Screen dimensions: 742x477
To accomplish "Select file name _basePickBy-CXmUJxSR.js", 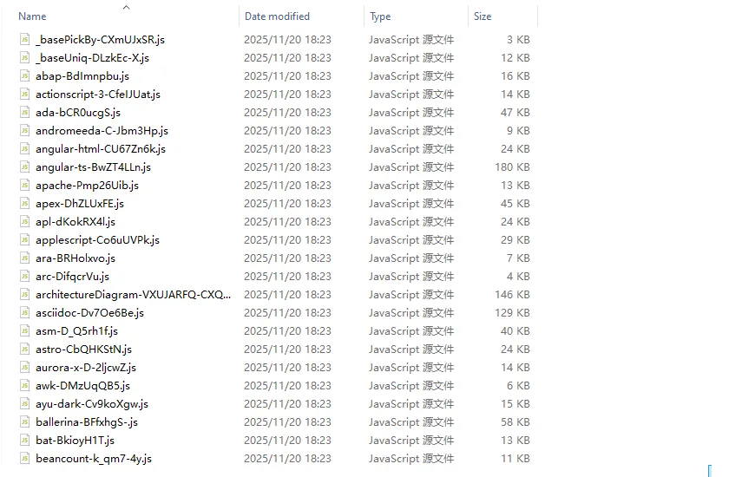I will [x=101, y=40].
